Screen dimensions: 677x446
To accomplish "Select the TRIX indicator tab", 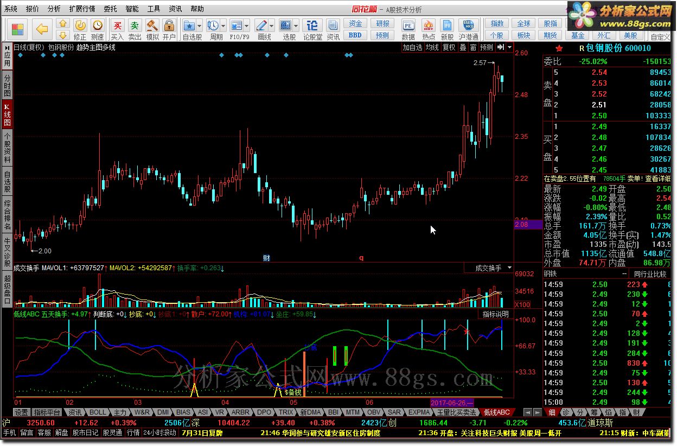I will pos(286,412).
